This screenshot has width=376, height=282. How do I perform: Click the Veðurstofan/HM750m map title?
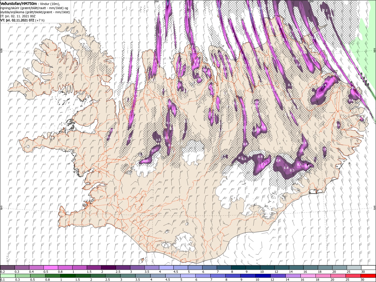19,3
